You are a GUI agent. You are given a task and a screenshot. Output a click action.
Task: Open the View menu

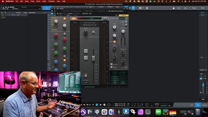coord(58,1)
